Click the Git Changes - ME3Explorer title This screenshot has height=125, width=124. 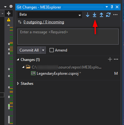pos(39,7)
